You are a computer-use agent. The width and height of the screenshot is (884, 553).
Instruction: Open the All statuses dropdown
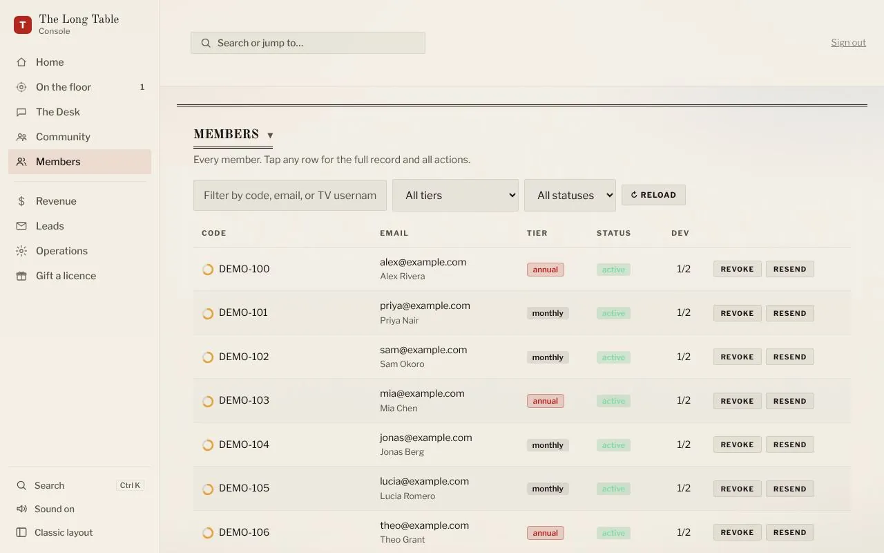point(570,196)
